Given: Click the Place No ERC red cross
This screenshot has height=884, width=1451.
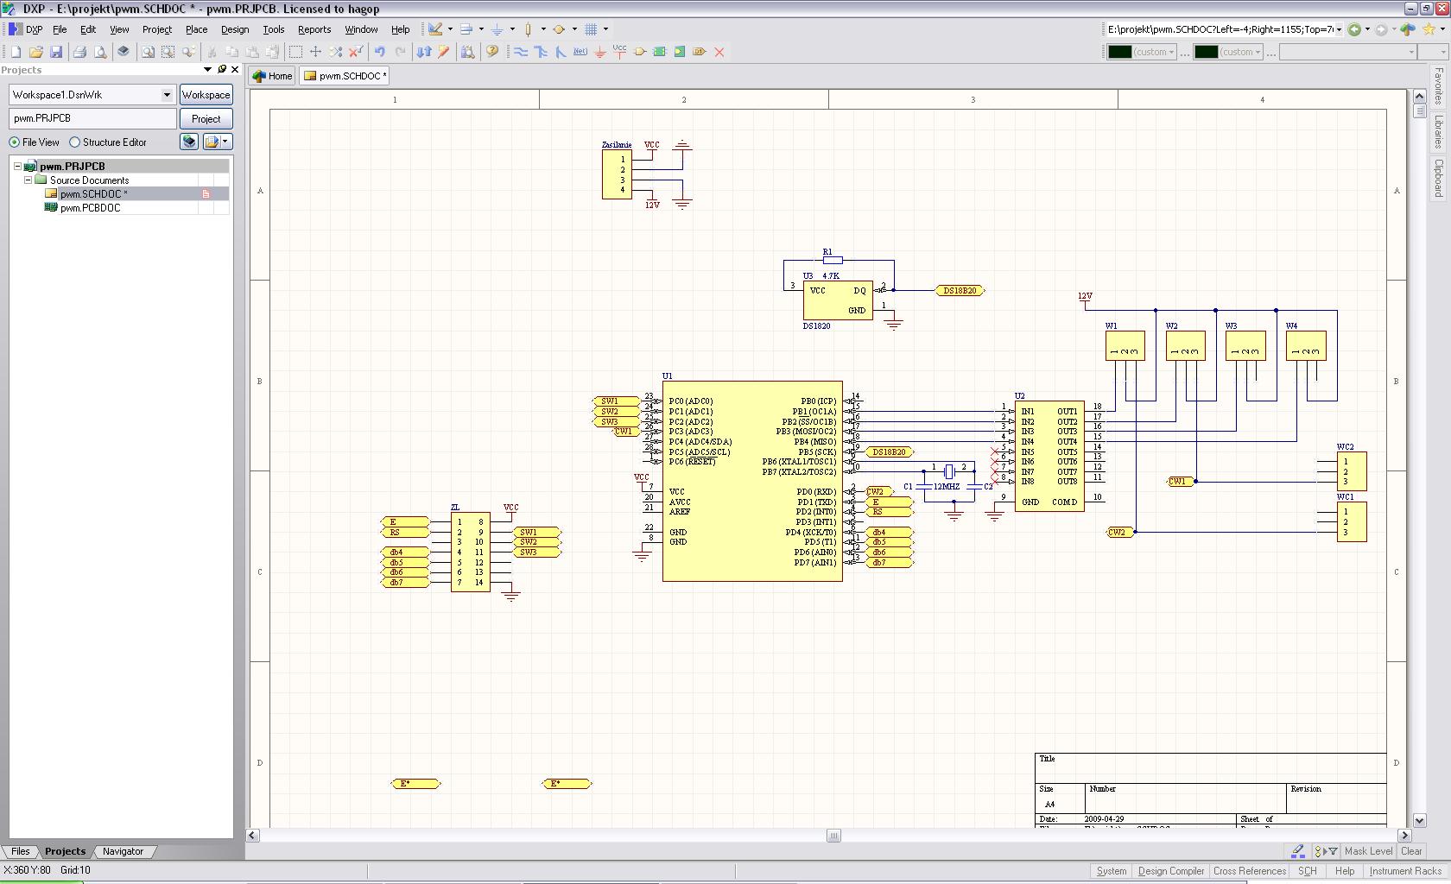Looking at the screenshot, I should tap(719, 52).
